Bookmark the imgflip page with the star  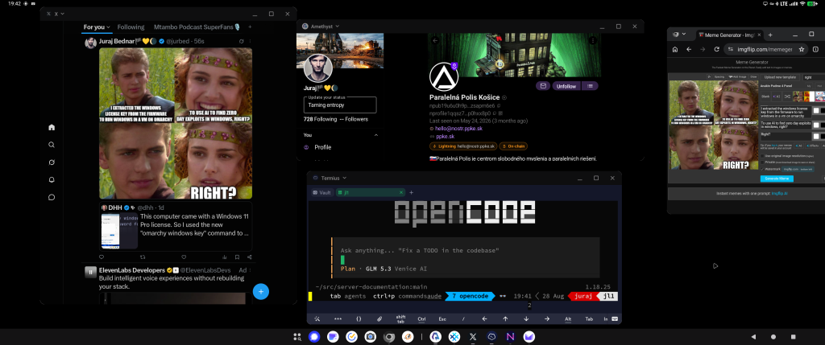pos(802,49)
